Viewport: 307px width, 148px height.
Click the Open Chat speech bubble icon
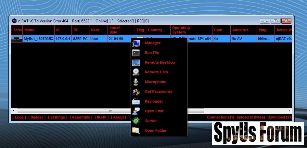(136, 111)
